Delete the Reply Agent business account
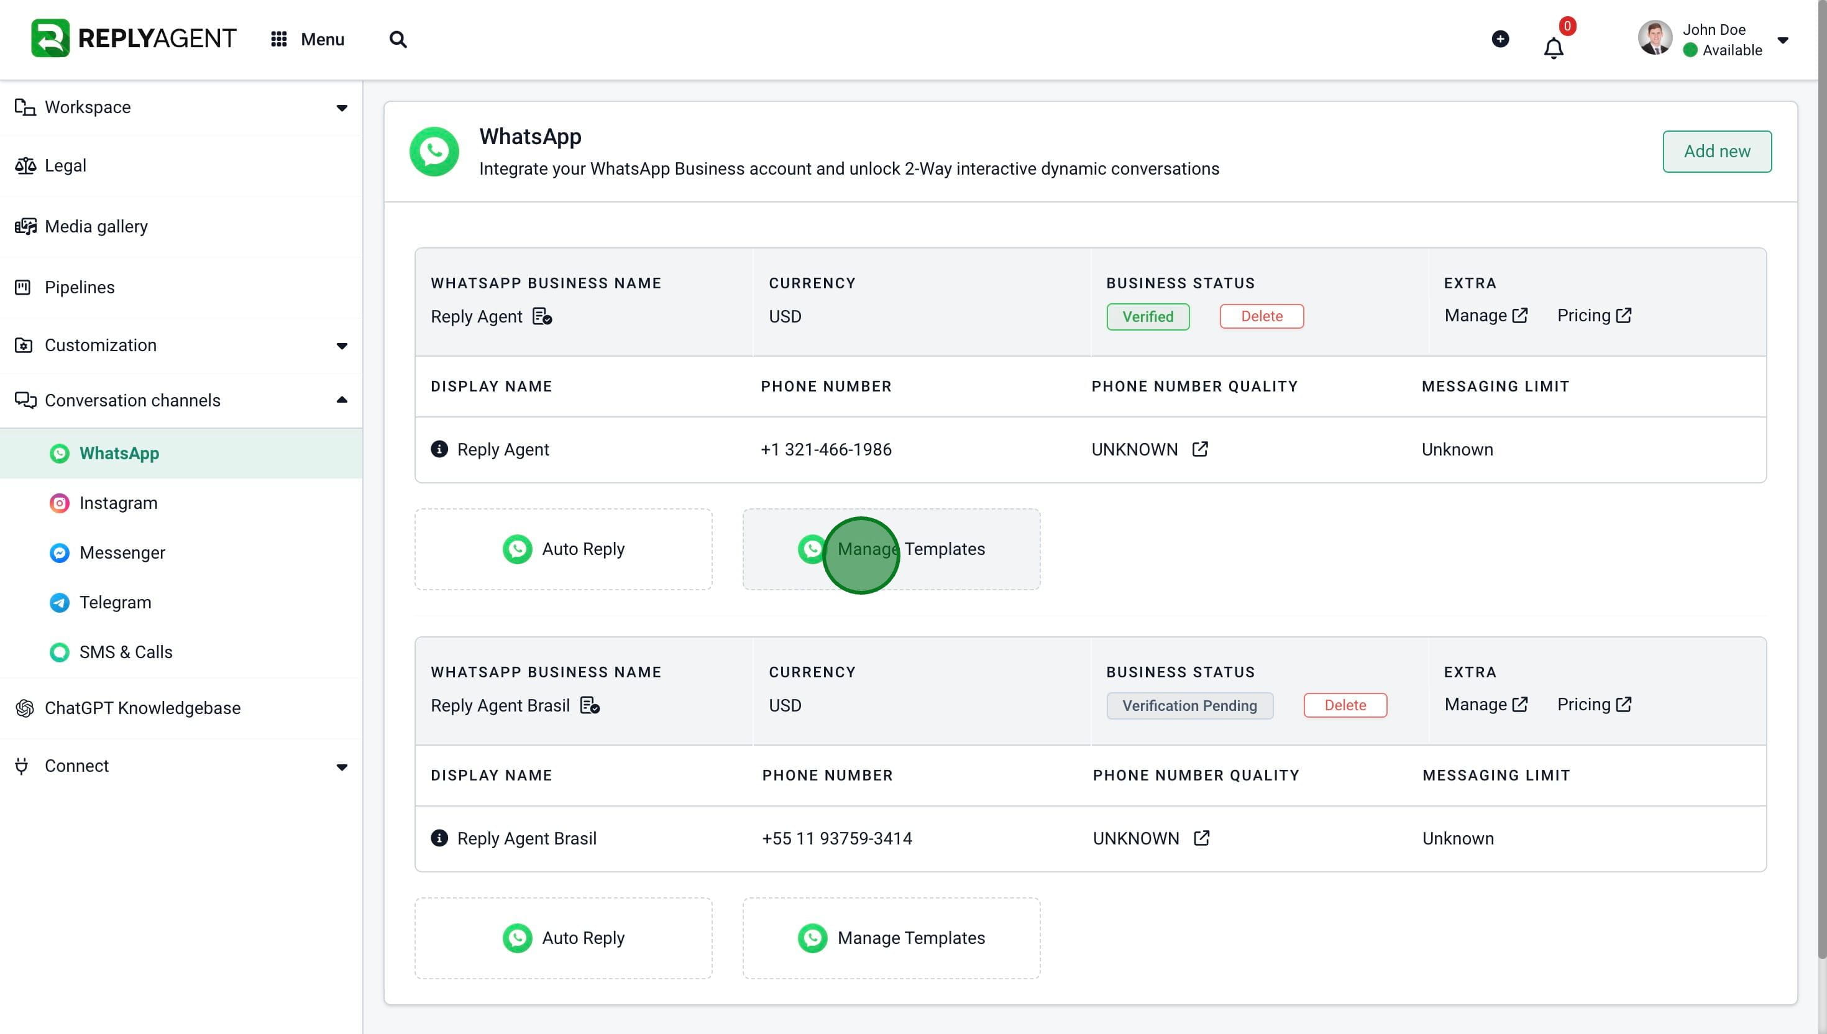Image resolution: width=1827 pixels, height=1034 pixels. point(1261,317)
